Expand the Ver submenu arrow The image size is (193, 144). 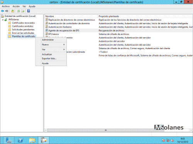pyautogui.click(x=64, y=50)
